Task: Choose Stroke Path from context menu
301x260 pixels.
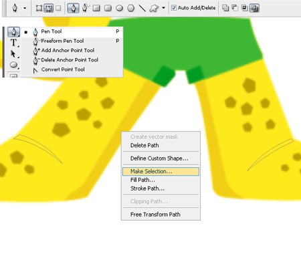Action: [x=161, y=188]
